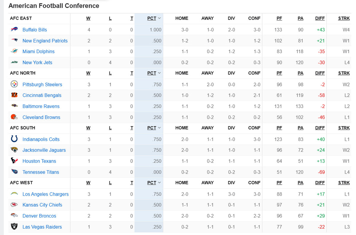
Task: Click the Miami Dolphins logo icon
Action: pyautogui.click(x=14, y=51)
